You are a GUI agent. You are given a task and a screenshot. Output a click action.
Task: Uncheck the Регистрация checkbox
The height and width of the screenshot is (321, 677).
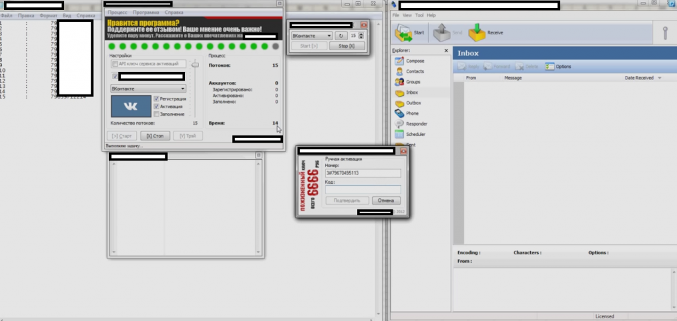156,99
